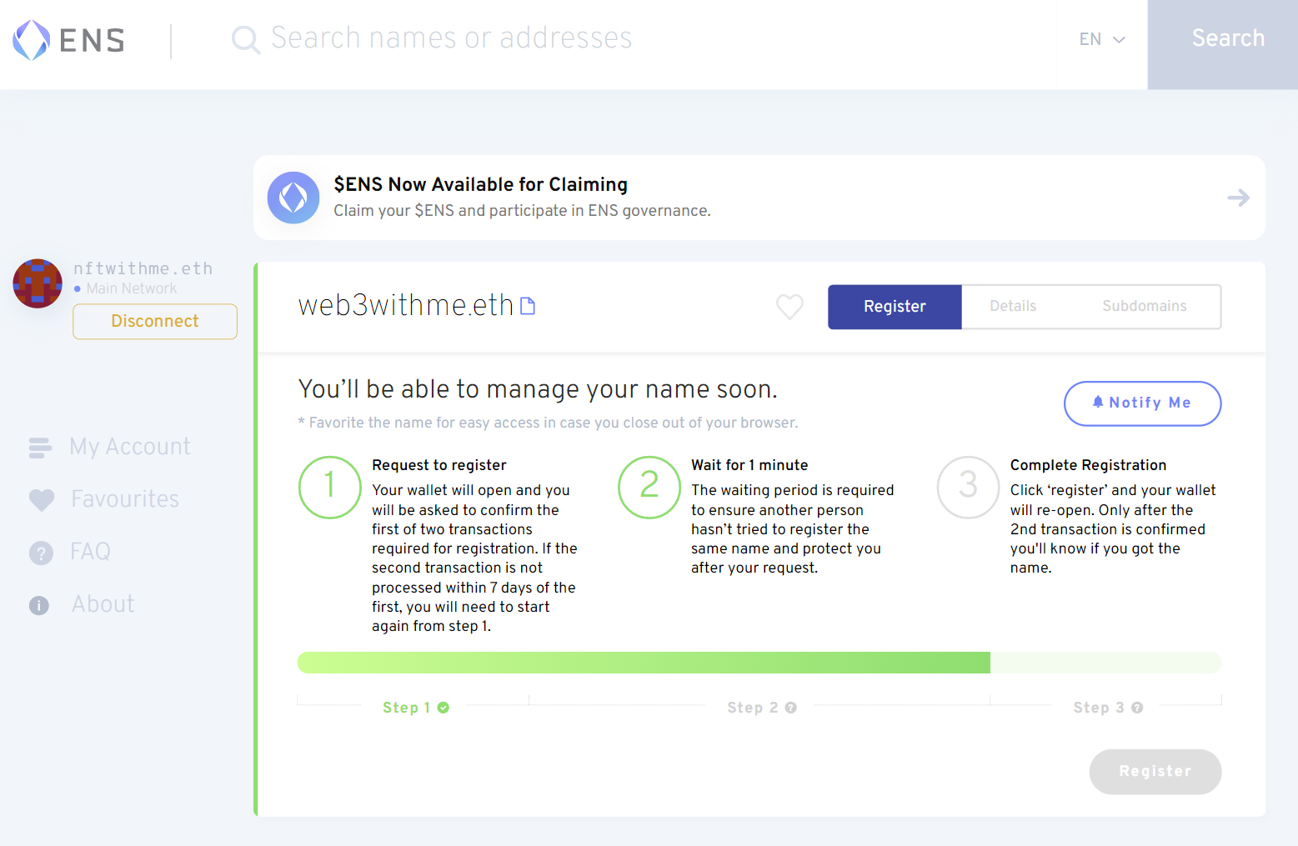Click the web3withme.eth domain title
This screenshot has height=846, width=1298.
tap(406, 305)
